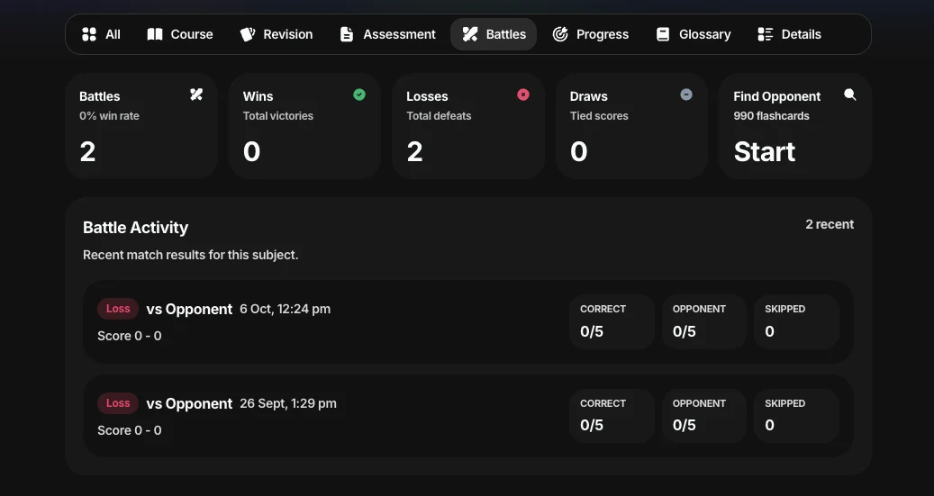Viewport: 934px width, 496px height.
Task: Click the Losses count number 2
Action: click(414, 152)
